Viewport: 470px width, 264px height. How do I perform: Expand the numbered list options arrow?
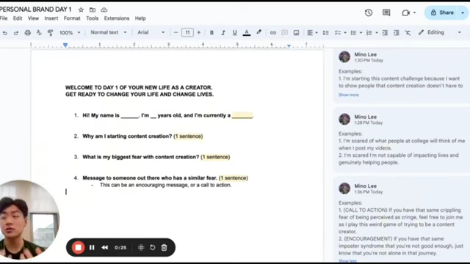377,32
